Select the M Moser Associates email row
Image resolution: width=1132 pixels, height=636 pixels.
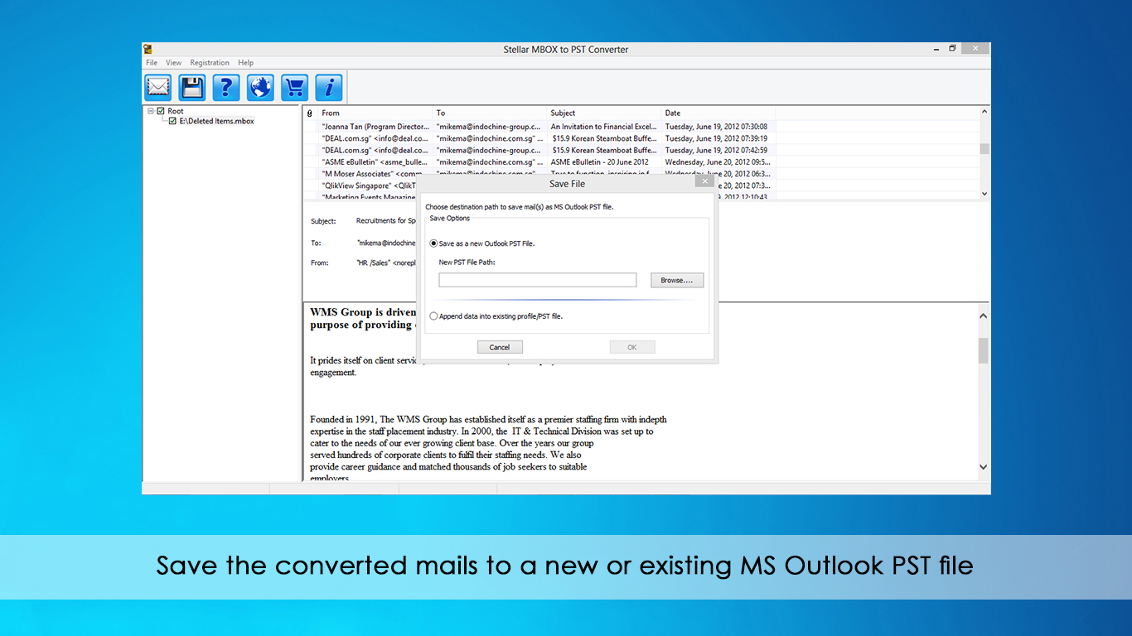[539, 173]
